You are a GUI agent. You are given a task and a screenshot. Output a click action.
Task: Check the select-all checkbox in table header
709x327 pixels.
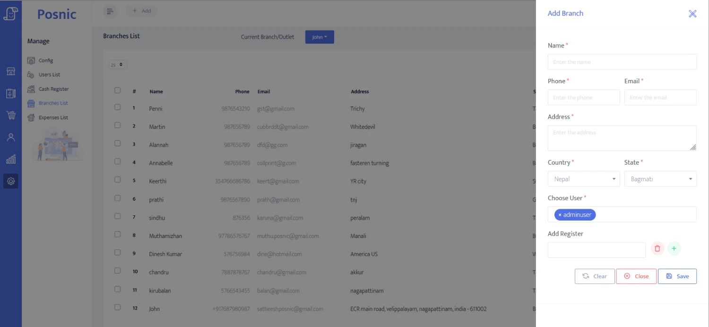pos(118,90)
